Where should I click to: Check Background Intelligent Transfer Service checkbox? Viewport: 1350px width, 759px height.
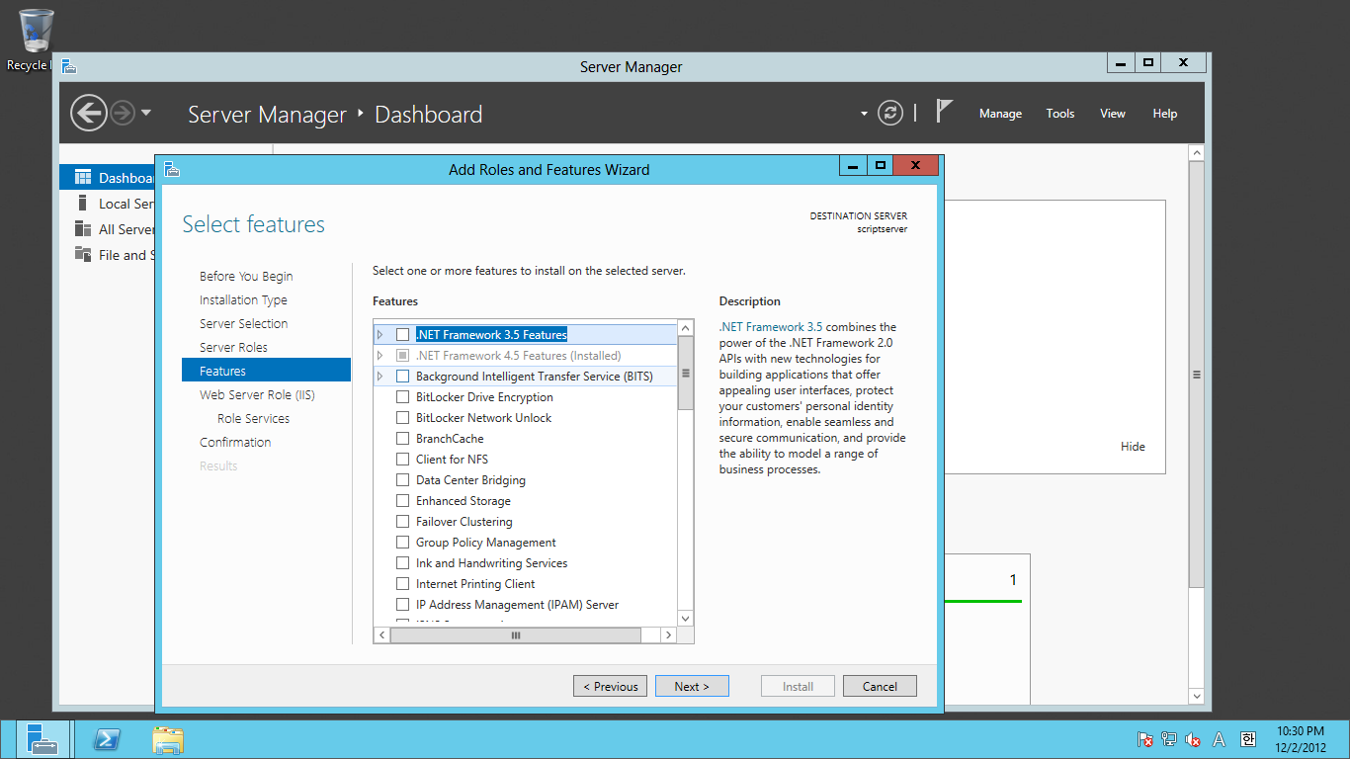click(402, 377)
